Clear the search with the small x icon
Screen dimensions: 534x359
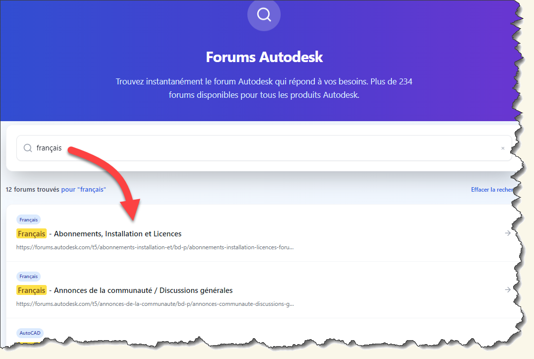503,148
